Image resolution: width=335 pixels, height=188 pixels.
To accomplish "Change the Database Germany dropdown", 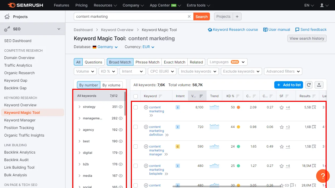I will 105,47.
